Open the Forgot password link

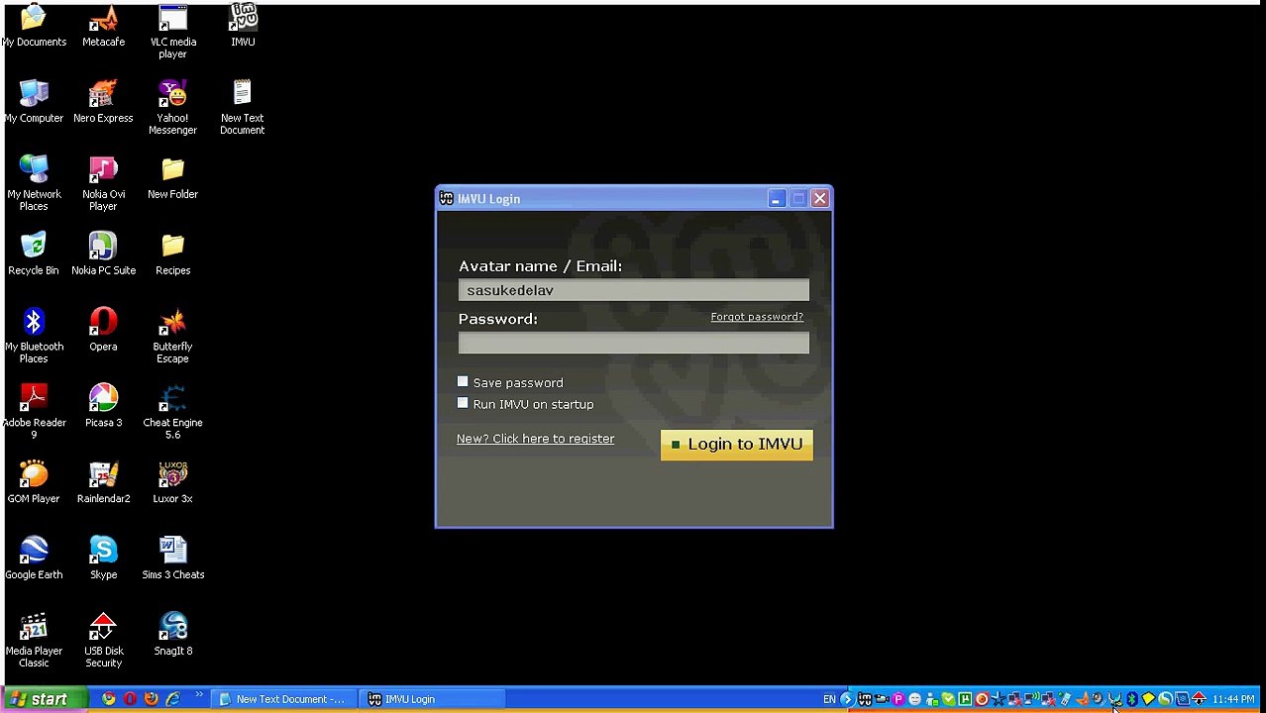coord(757,317)
